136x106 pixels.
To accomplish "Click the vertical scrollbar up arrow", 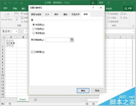I will click(134, 37).
